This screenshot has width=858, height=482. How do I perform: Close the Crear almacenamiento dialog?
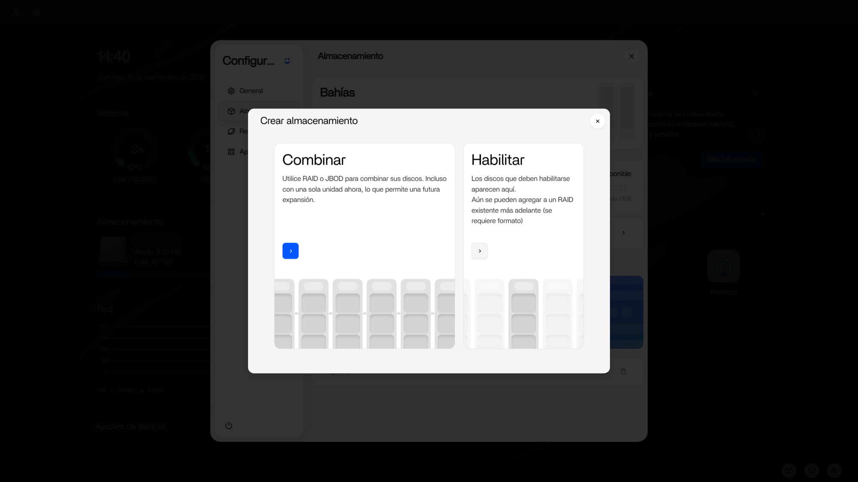tap(597, 121)
